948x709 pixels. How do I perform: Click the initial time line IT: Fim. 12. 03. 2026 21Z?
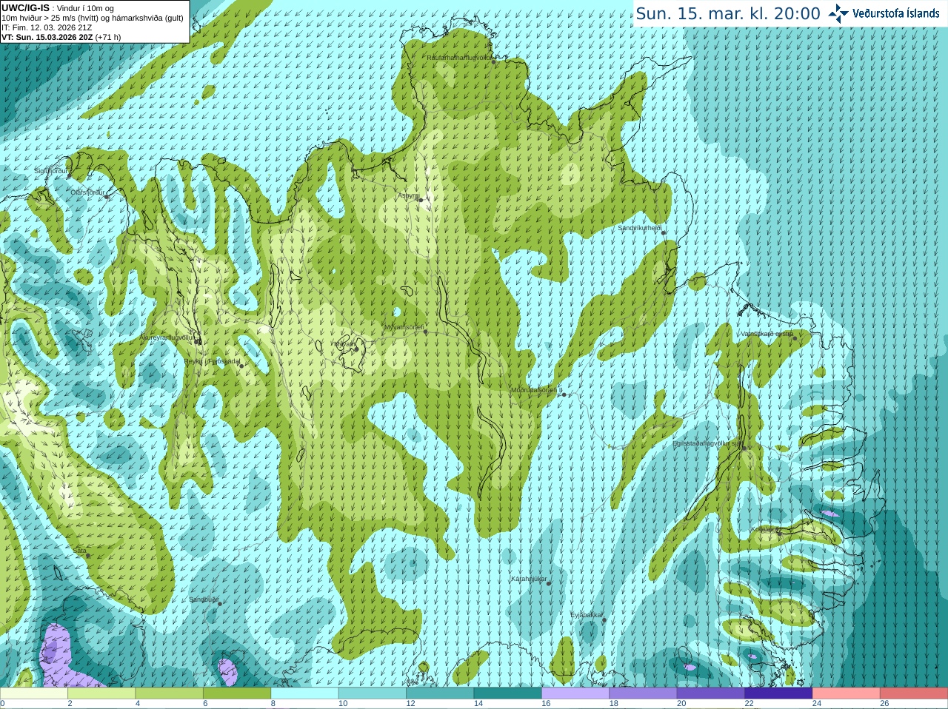(x=47, y=27)
